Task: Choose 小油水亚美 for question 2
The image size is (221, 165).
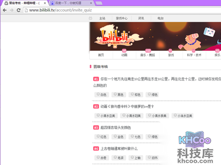Action: tap(183, 116)
